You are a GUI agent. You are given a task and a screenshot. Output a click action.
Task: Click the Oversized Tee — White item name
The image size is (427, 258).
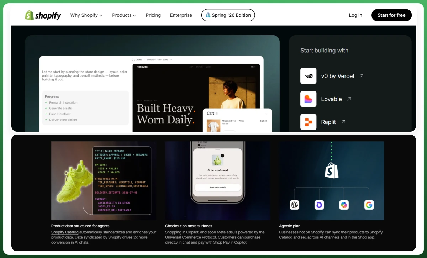pos(233,121)
